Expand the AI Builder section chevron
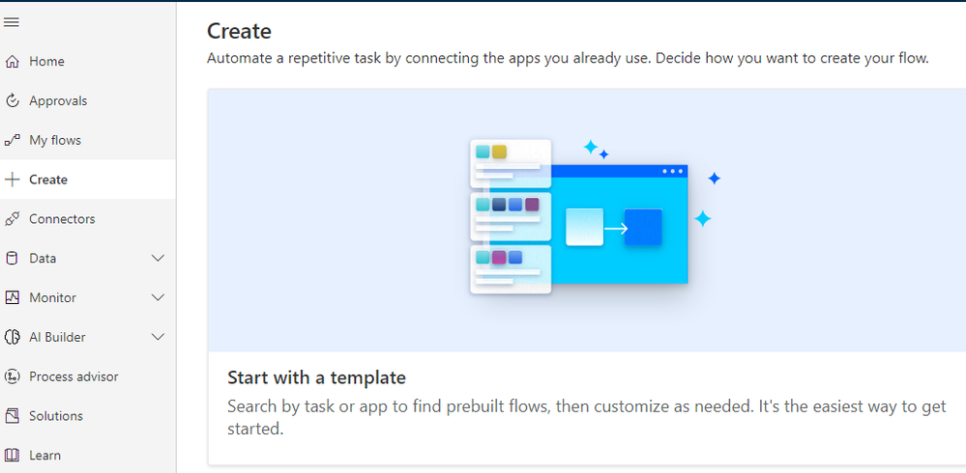Image resolution: width=966 pixels, height=473 pixels. click(159, 337)
